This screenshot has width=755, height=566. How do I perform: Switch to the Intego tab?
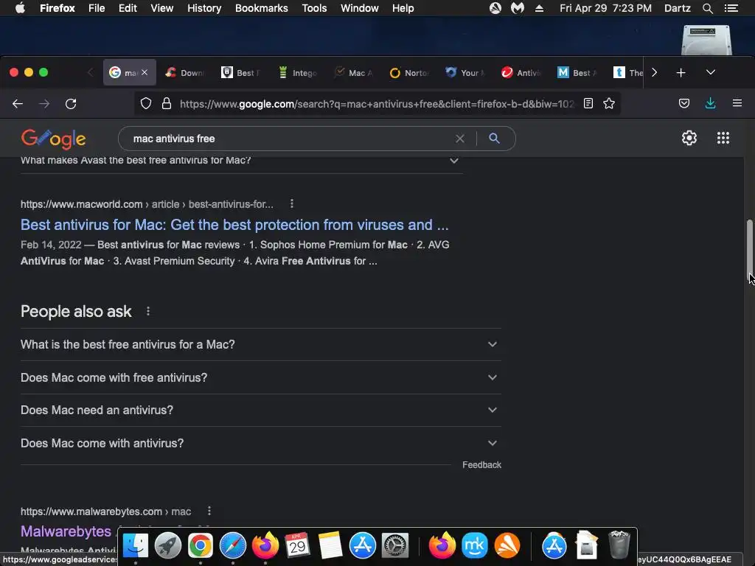tap(298, 73)
